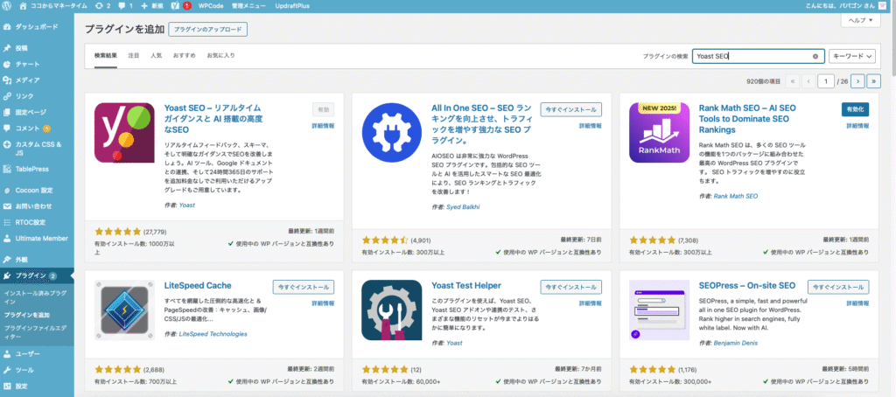The image size is (896, 397).
Task: Select the お気に入り tab
Action: [221, 55]
